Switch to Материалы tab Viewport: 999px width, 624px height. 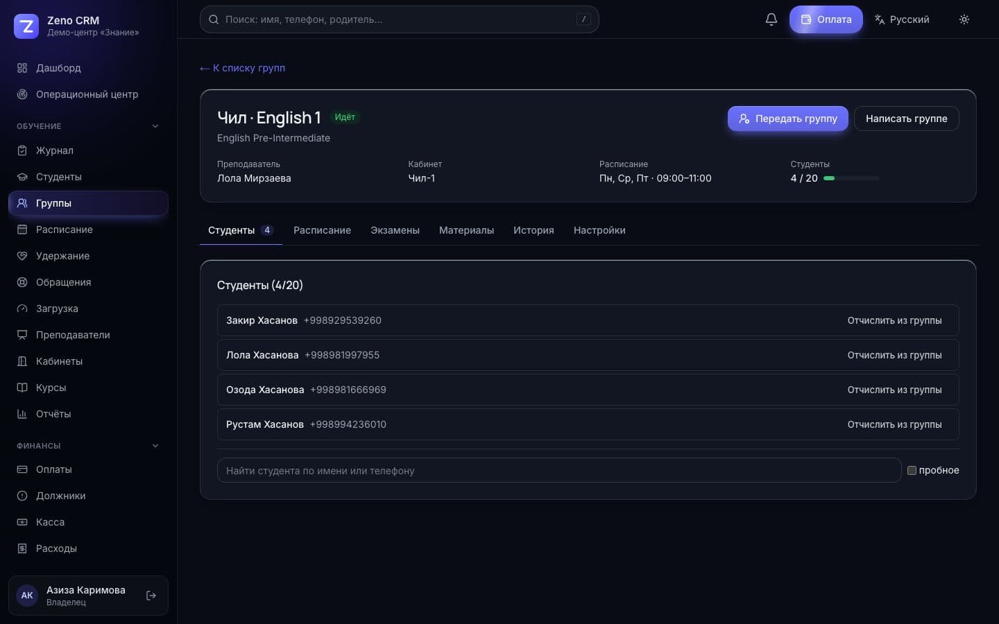466,230
